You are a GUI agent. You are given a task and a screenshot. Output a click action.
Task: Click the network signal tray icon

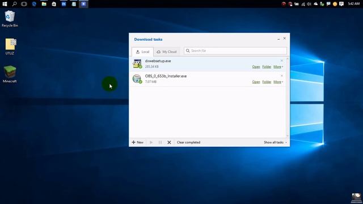pyautogui.click(x=303, y=4)
